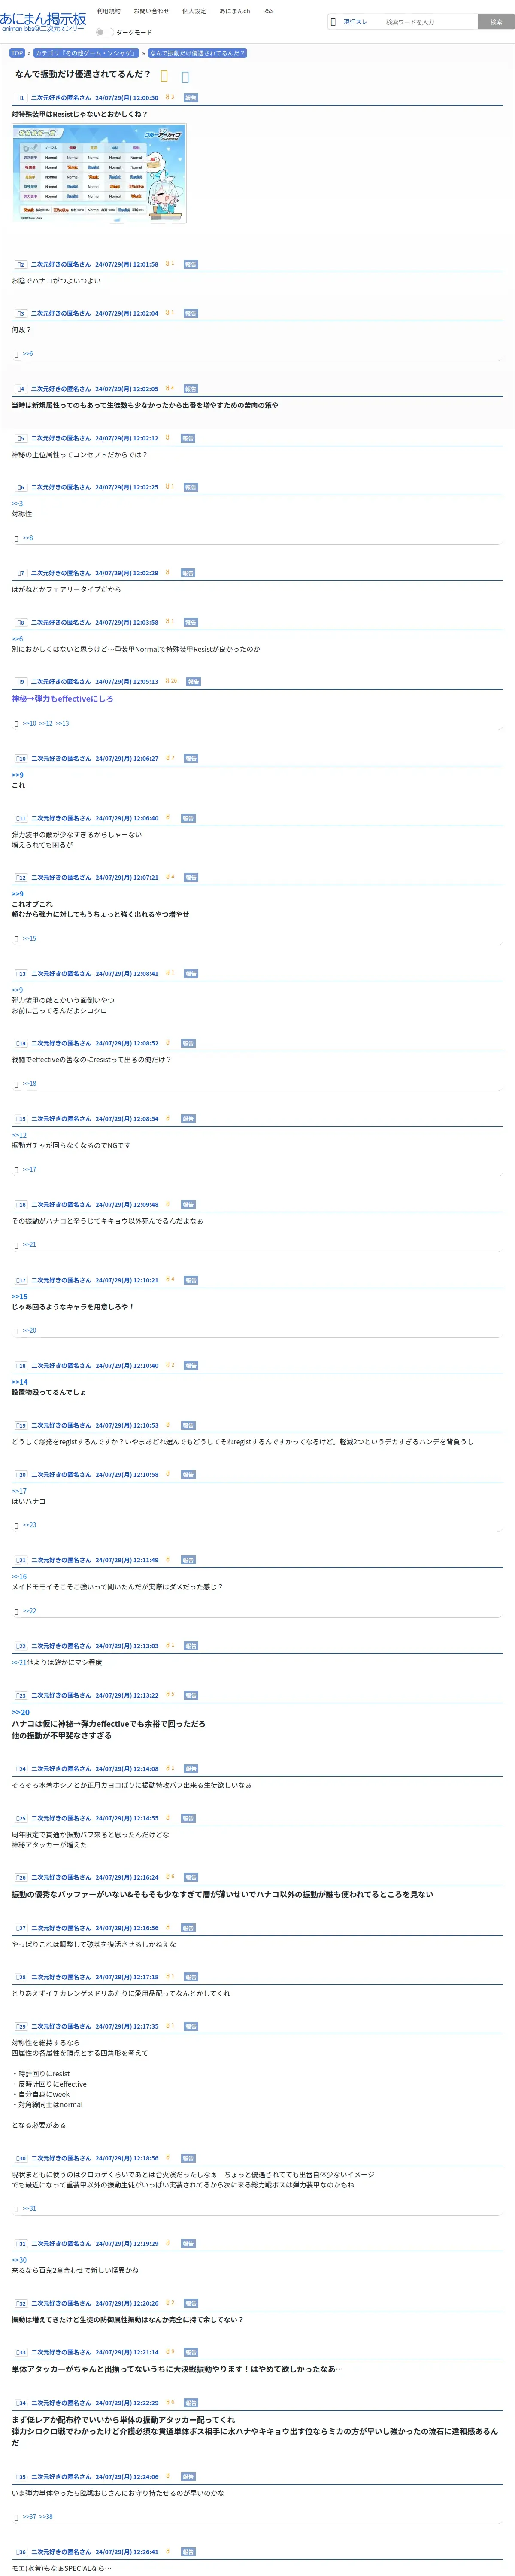Click the あにまん掲示板 site logo
This screenshot has width=515, height=2576.
click(x=43, y=21)
